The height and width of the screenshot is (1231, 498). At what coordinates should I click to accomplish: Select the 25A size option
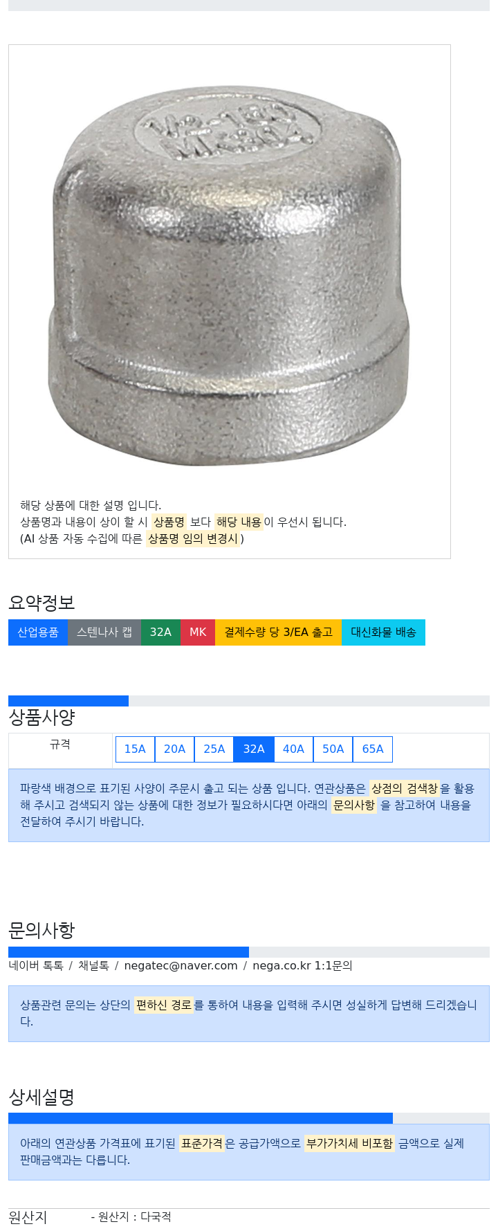click(214, 749)
